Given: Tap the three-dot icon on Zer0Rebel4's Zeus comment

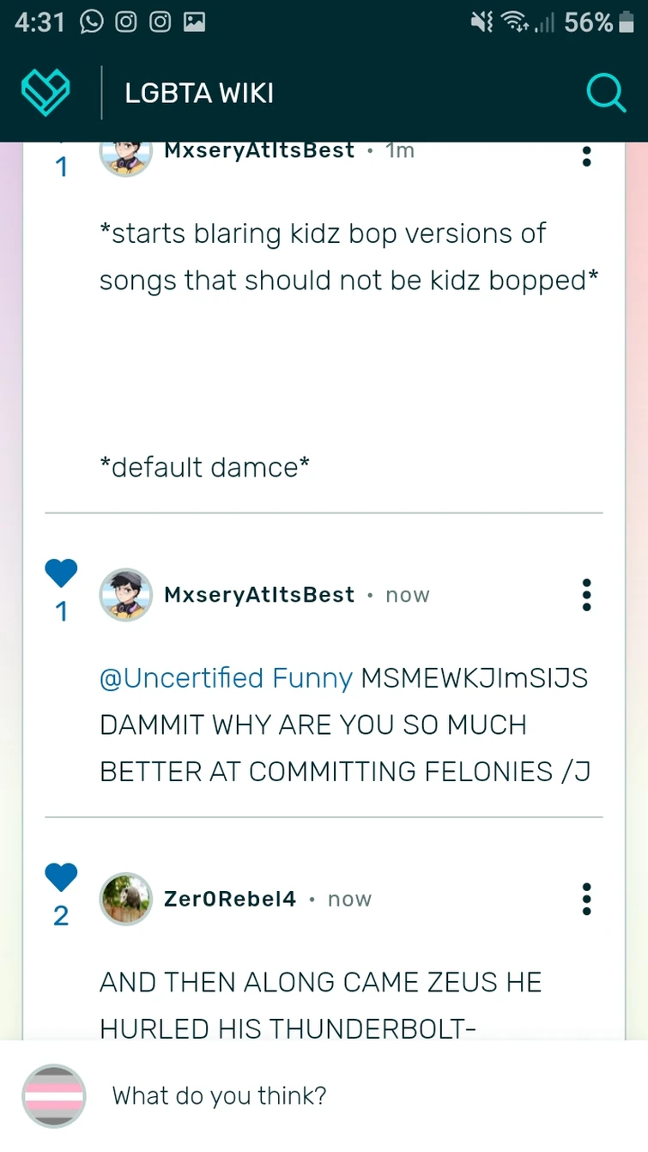Looking at the screenshot, I should coord(586,899).
